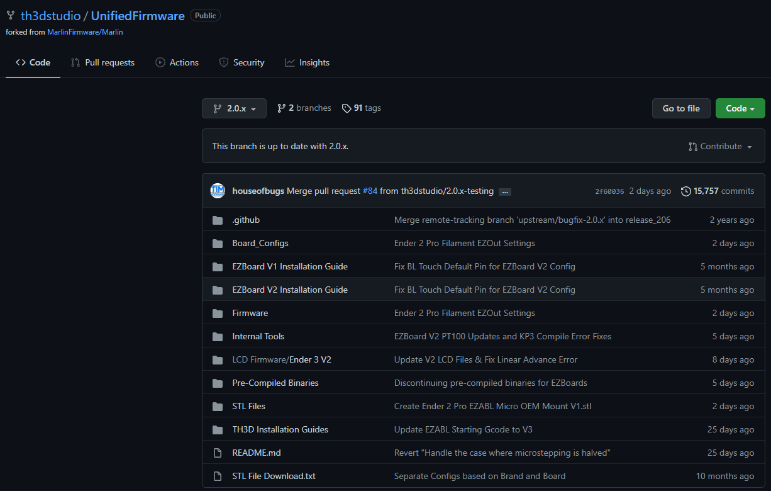The image size is (771, 491).
Task: Open the STL File Download.txt file
Action: tap(274, 477)
